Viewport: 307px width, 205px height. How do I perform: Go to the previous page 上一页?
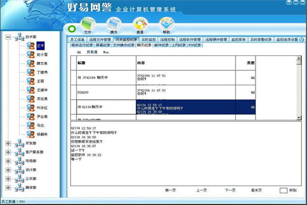click(x=202, y=190)
